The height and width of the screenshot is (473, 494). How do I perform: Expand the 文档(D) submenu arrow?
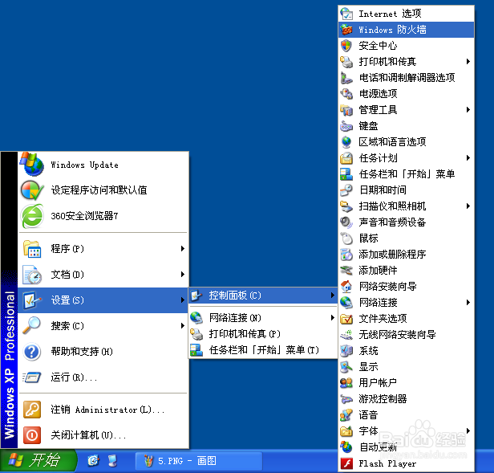click(182, 274)
